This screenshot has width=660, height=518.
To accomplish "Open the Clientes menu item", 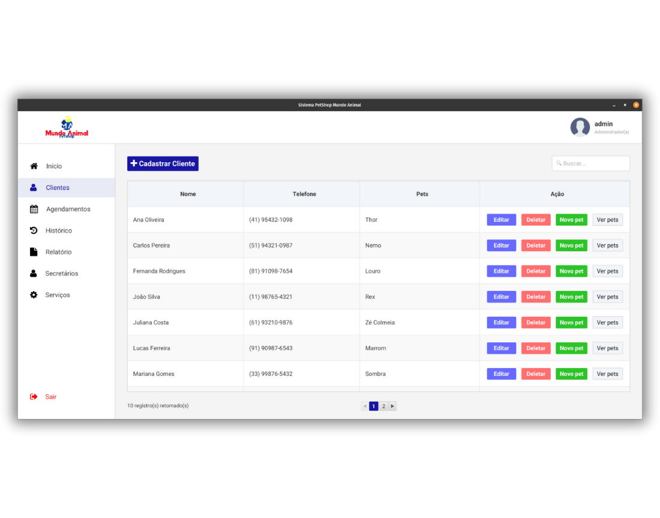I will click(x=58, y=188).
